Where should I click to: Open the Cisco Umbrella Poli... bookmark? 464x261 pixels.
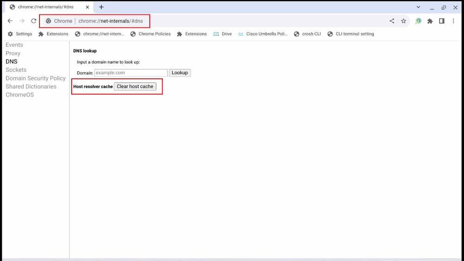point(263,34)
